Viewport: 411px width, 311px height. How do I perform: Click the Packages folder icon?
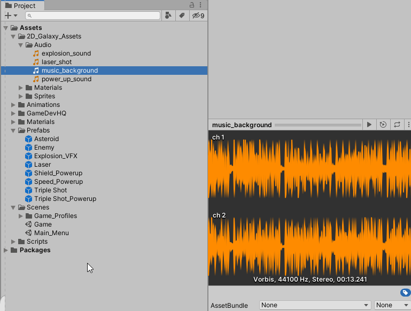tap(14, 250)
